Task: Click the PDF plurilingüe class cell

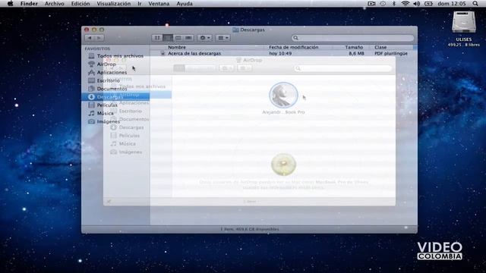Action: [x=391, y=54]
